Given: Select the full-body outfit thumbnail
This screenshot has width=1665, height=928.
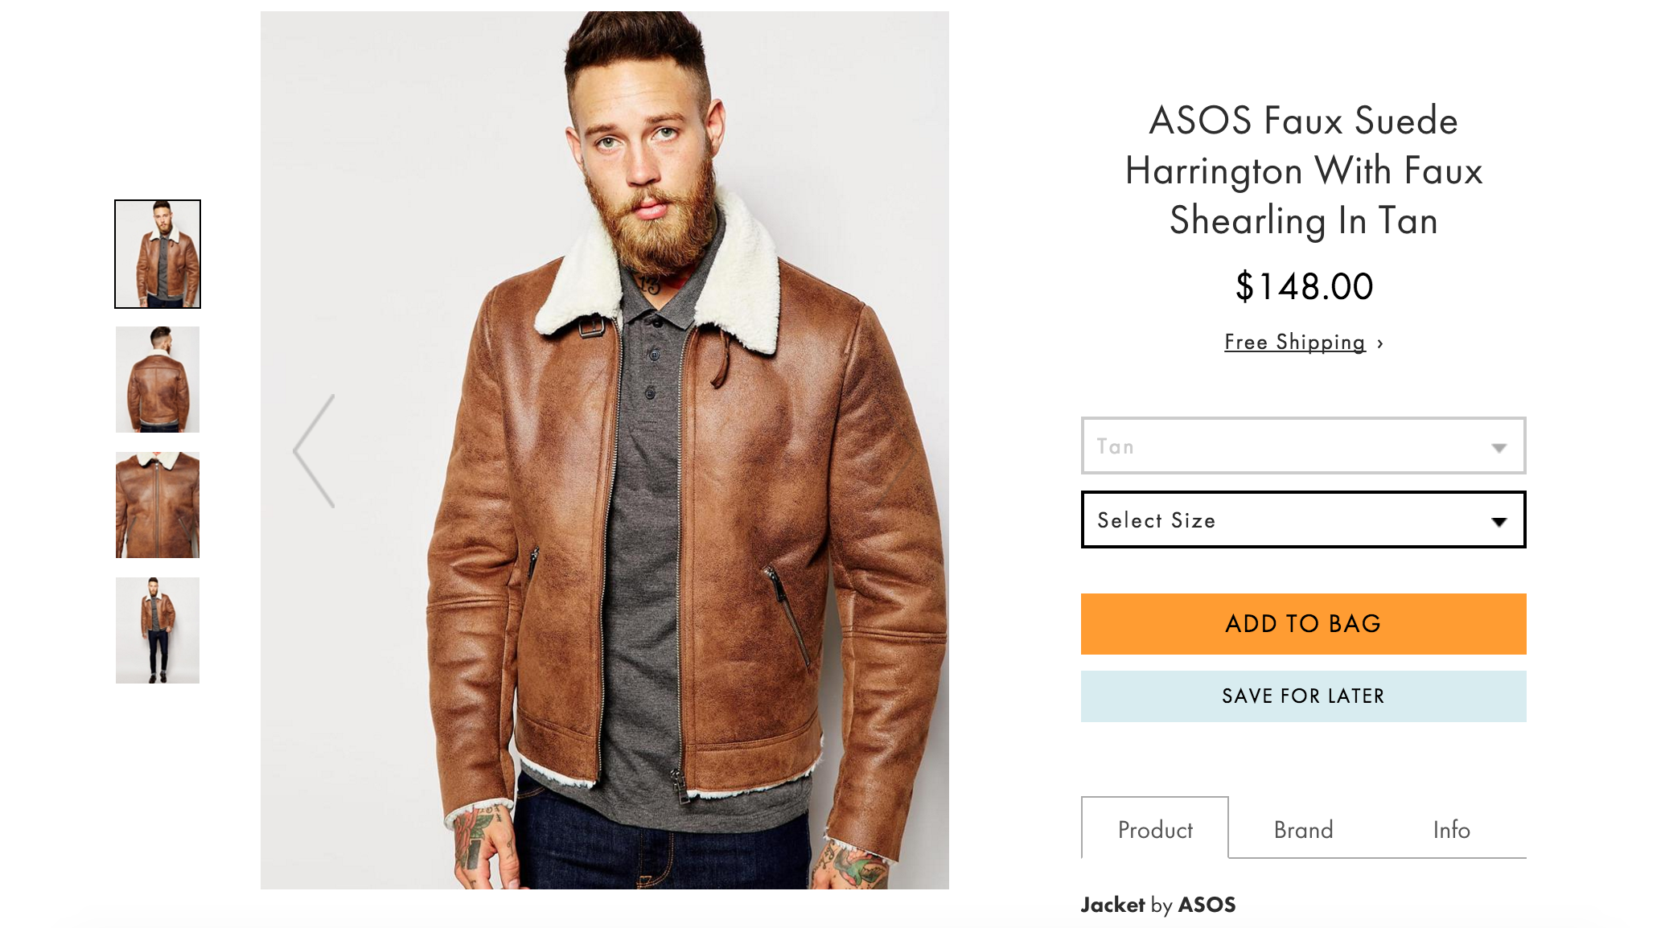Looking at the screenshot, I should (158, 630).
